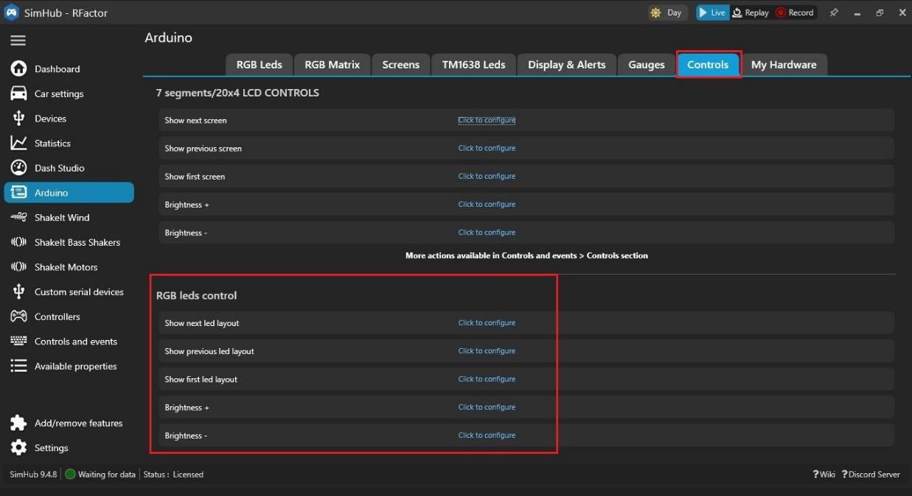The height and width of the screenshot is (496, 912).
Task: Click the 7 segments/20x4 LCD CONTROLS heading
Action: click(x=237, y=93)
